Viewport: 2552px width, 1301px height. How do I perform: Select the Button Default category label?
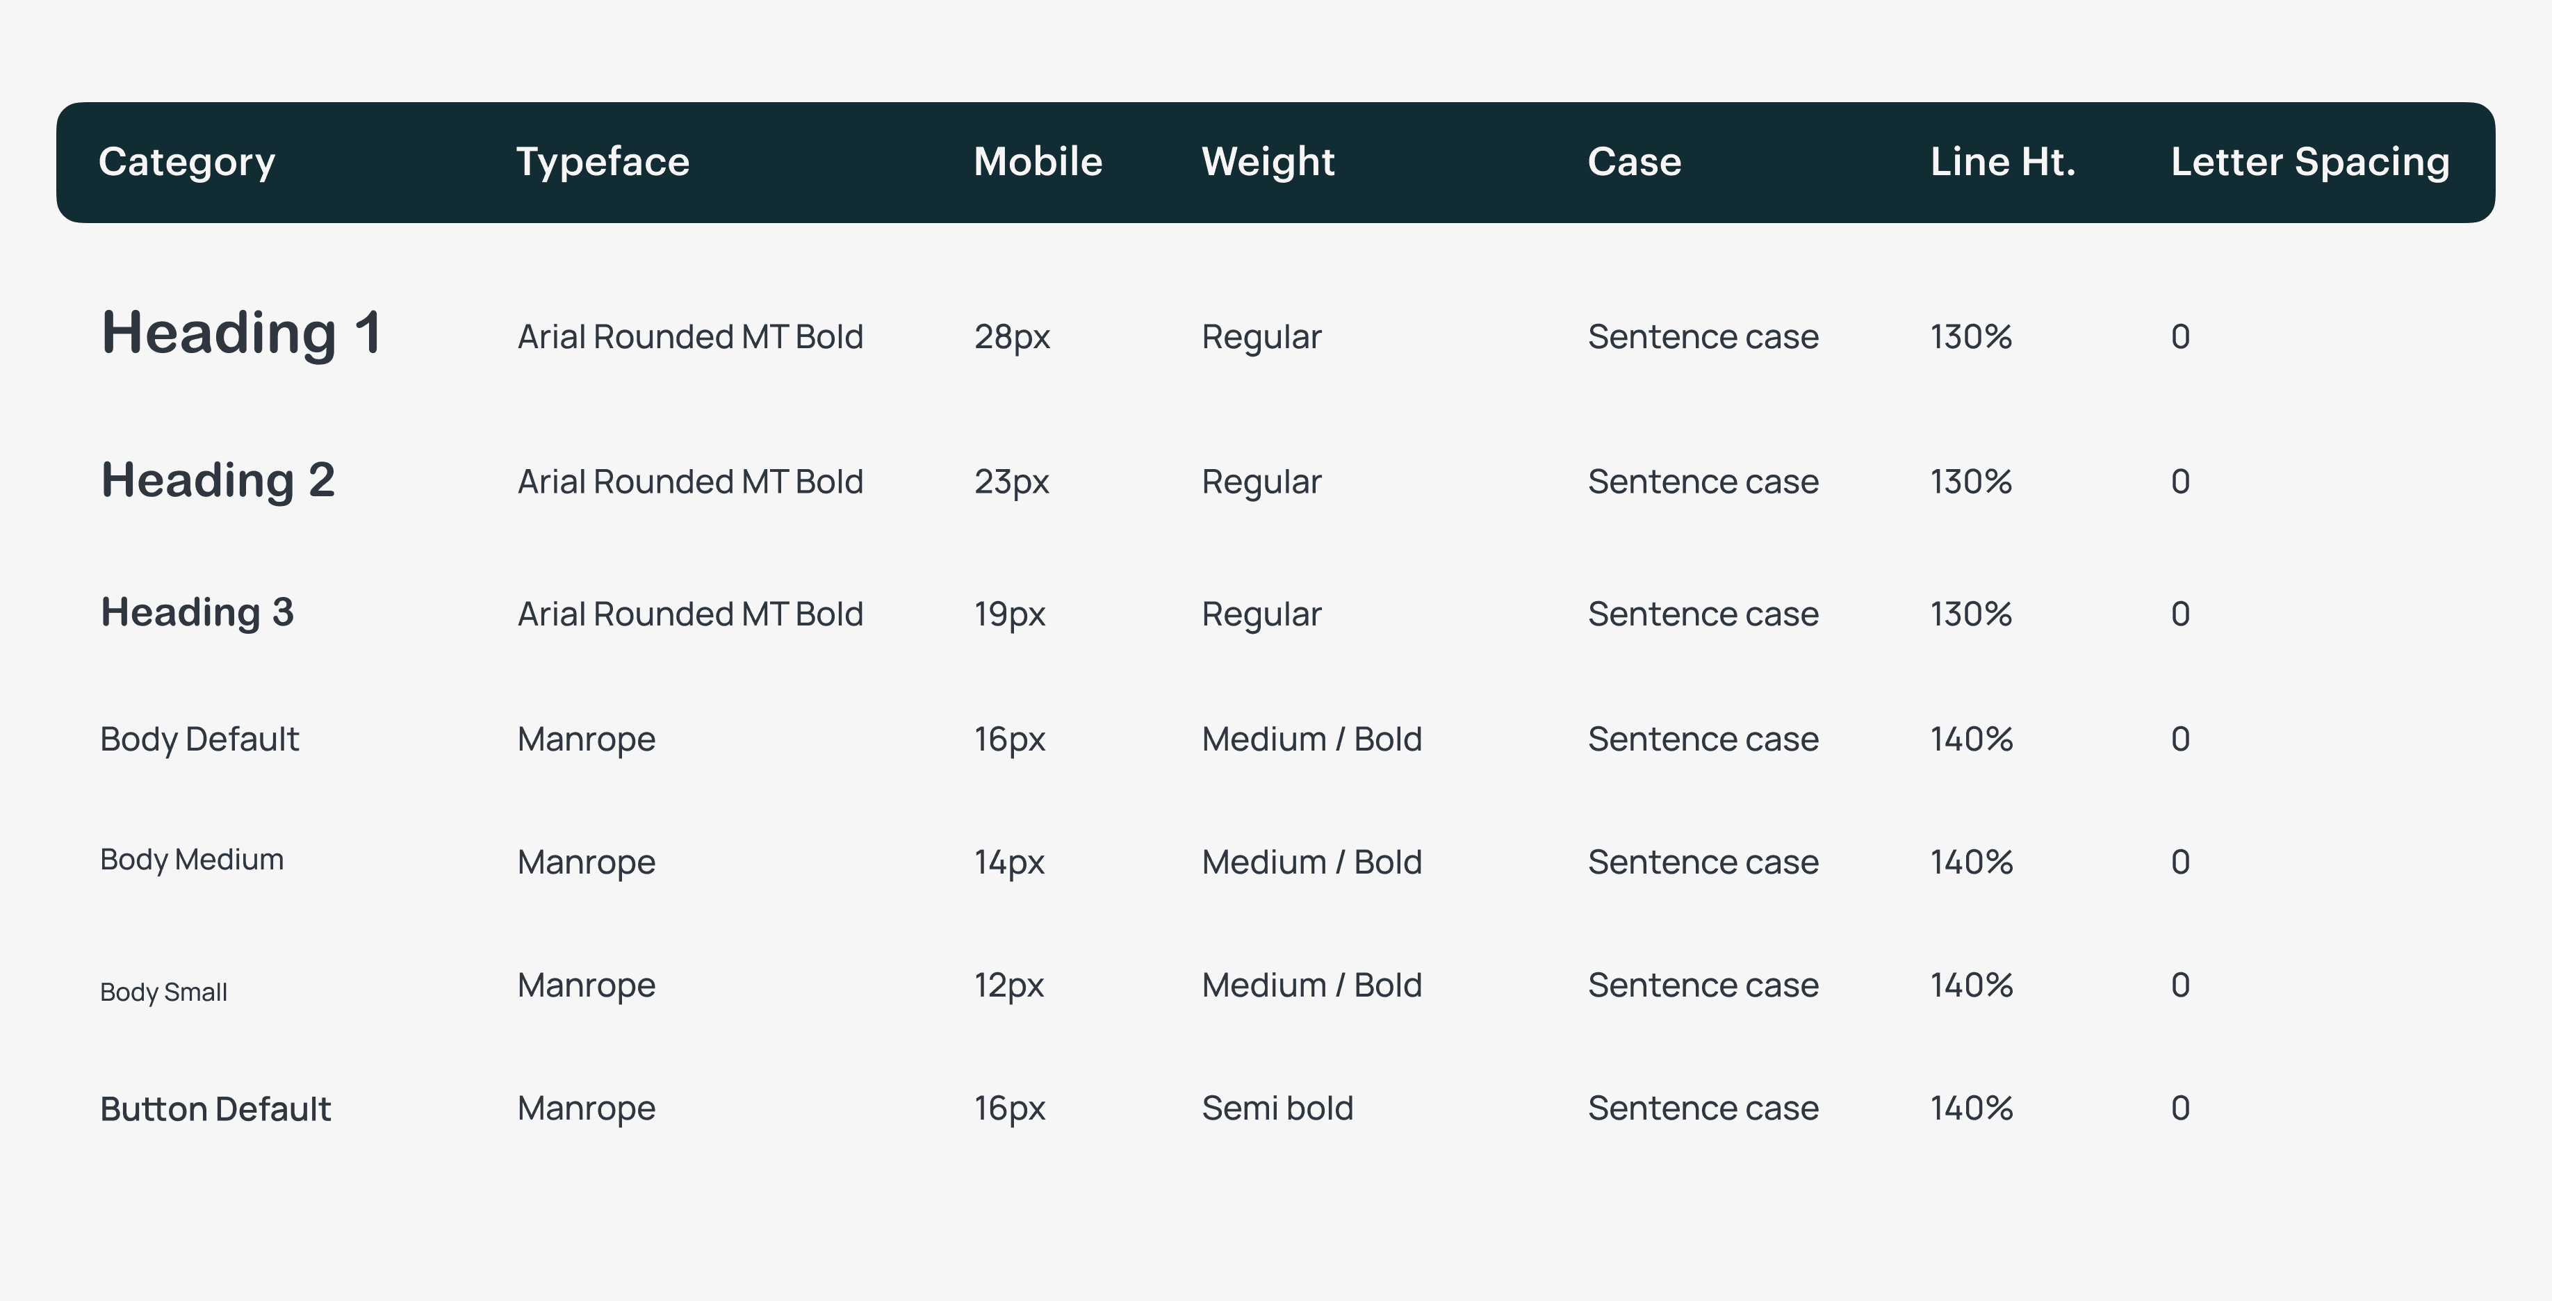215,1108
